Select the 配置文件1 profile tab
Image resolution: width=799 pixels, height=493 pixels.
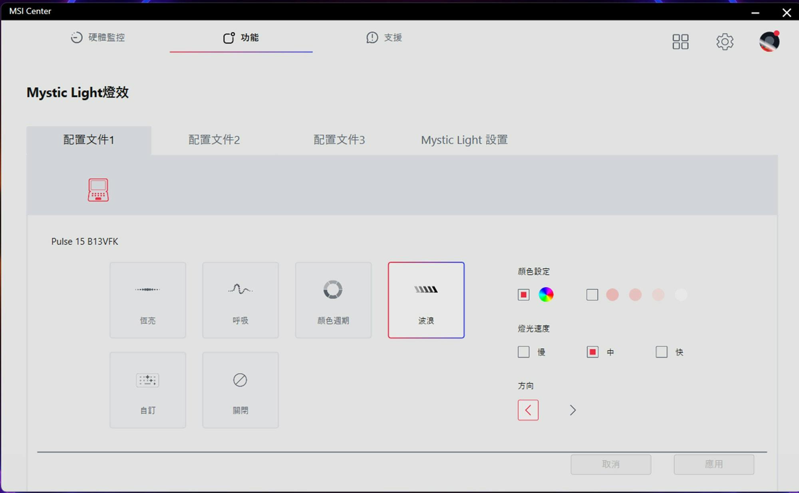pyautogui.click(x=89, y=140)
